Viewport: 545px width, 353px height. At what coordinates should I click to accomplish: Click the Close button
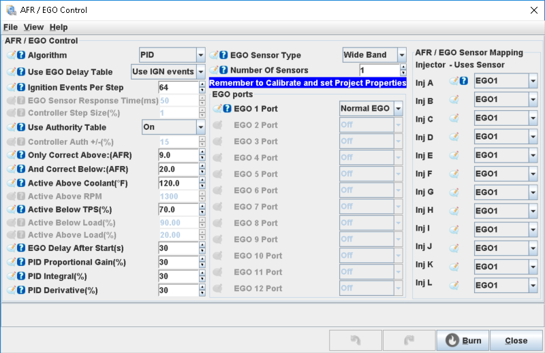coord(516,341)
